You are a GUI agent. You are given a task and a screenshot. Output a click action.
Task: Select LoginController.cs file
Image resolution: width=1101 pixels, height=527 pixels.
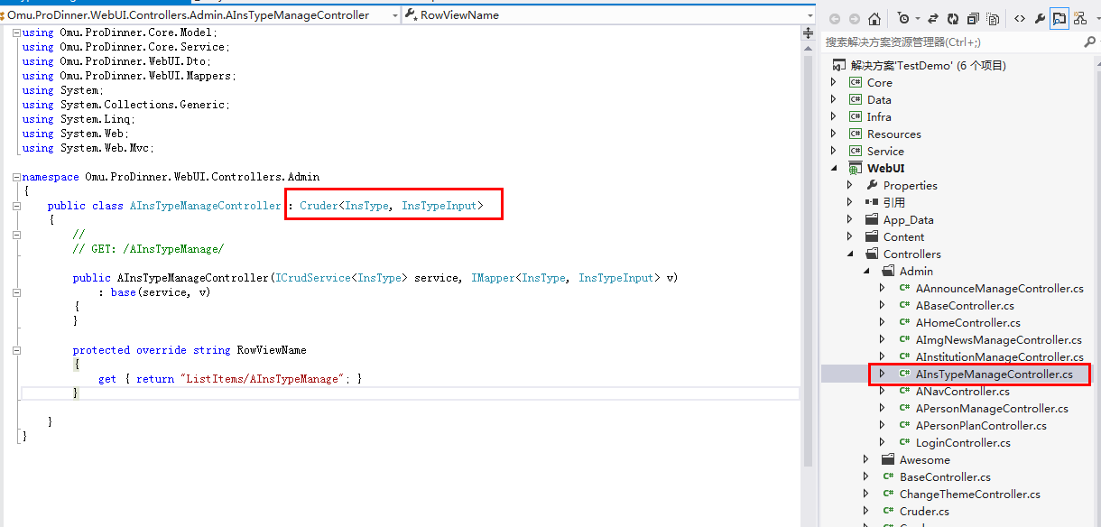coord(963,442)
